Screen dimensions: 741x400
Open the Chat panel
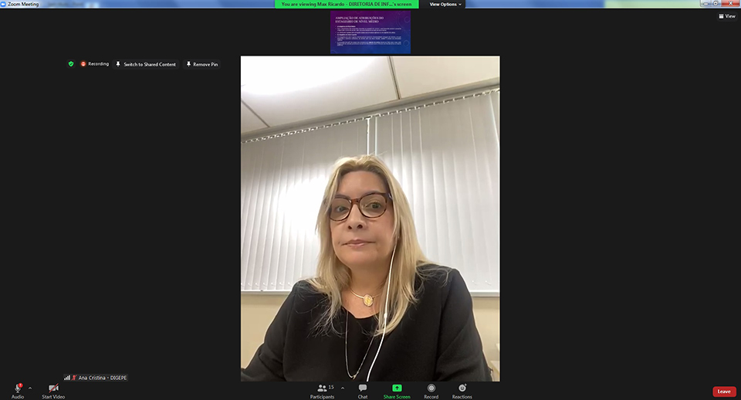coord(362,388)
